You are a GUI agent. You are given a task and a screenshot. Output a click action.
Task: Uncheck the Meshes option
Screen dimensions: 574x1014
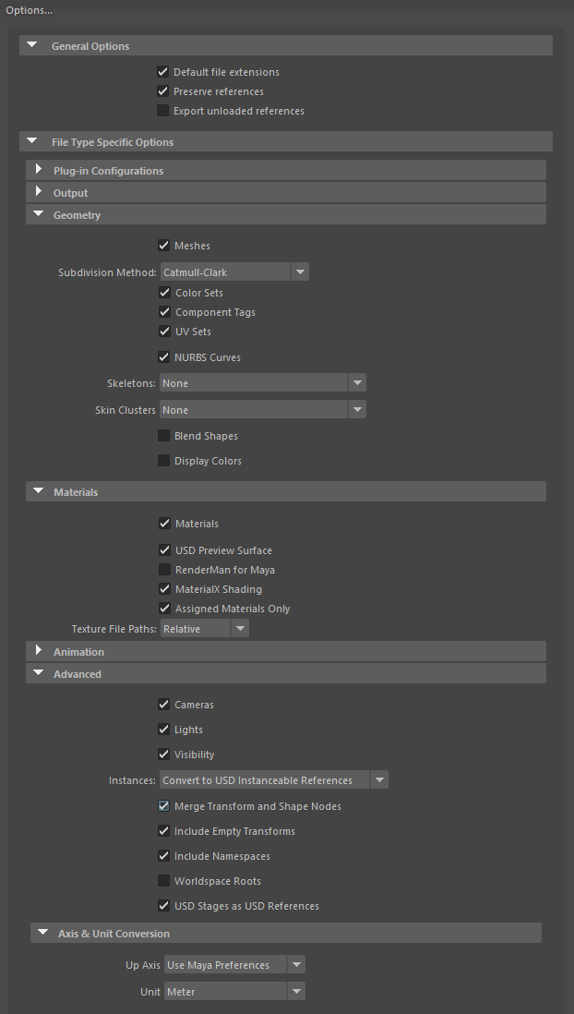[x=162, y=245]
